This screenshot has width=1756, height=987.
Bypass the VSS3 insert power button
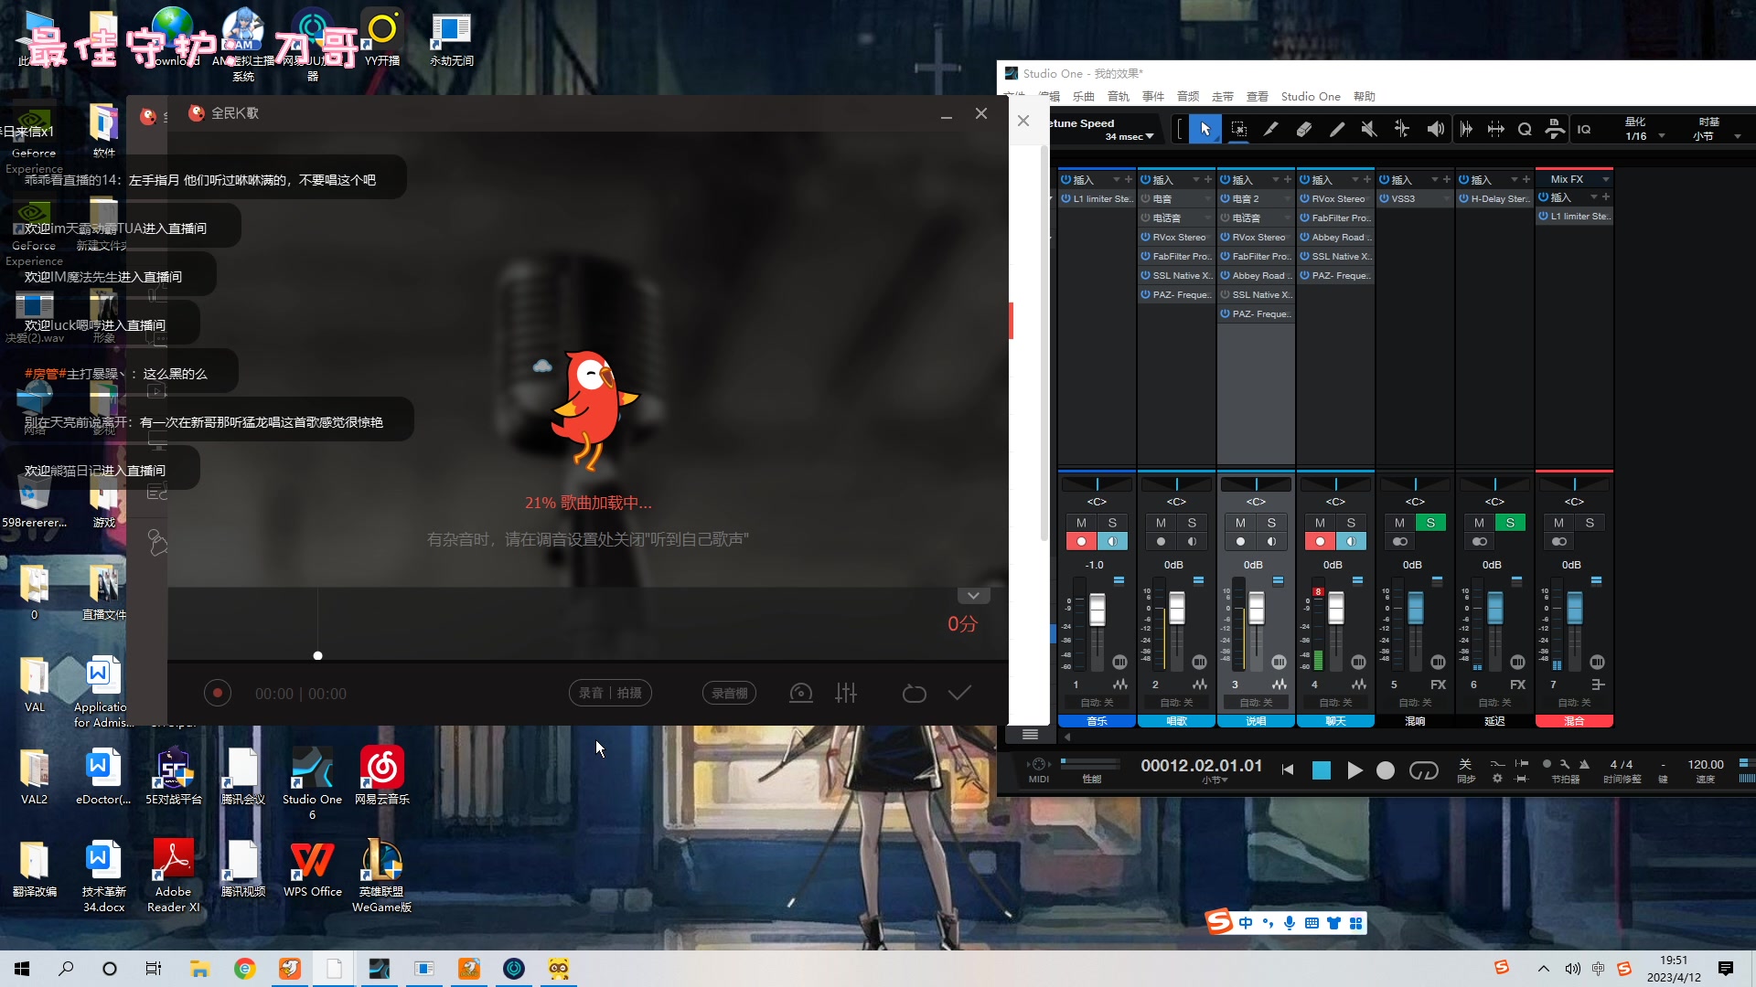click(1385, 198)
